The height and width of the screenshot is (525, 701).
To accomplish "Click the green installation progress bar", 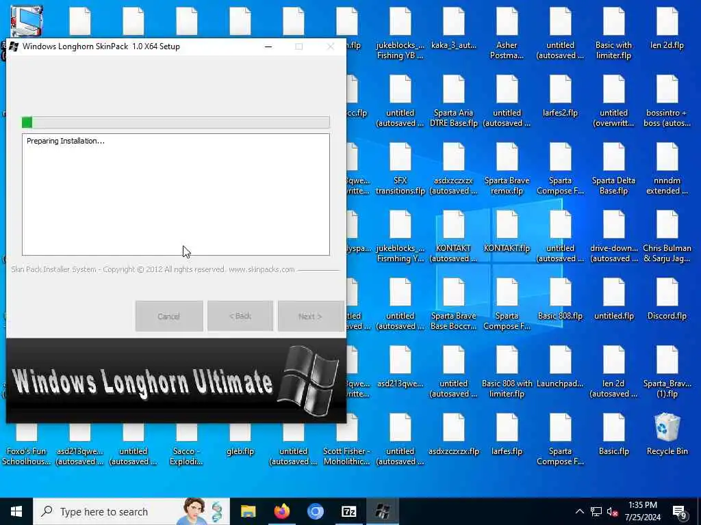I will [x=176, y=122].
